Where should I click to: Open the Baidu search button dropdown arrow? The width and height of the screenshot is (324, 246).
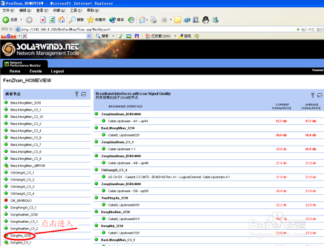tap(113, 36)
